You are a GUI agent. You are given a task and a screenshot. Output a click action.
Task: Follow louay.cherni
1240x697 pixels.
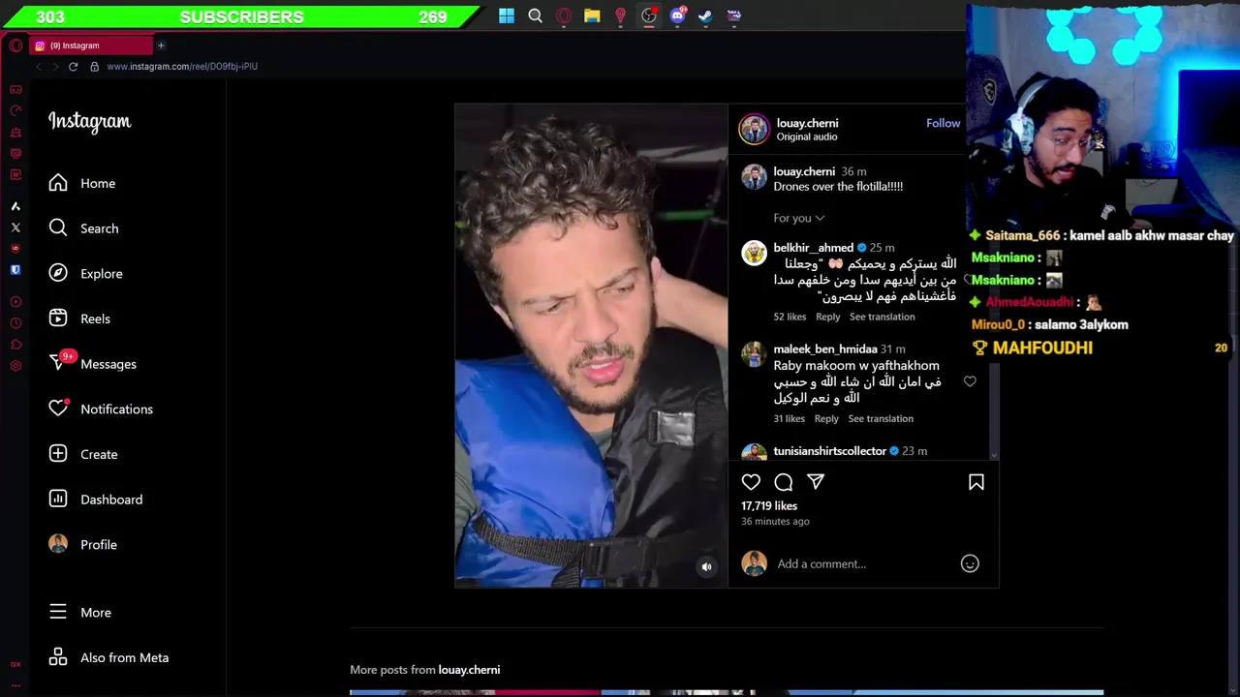pos(943,123)
